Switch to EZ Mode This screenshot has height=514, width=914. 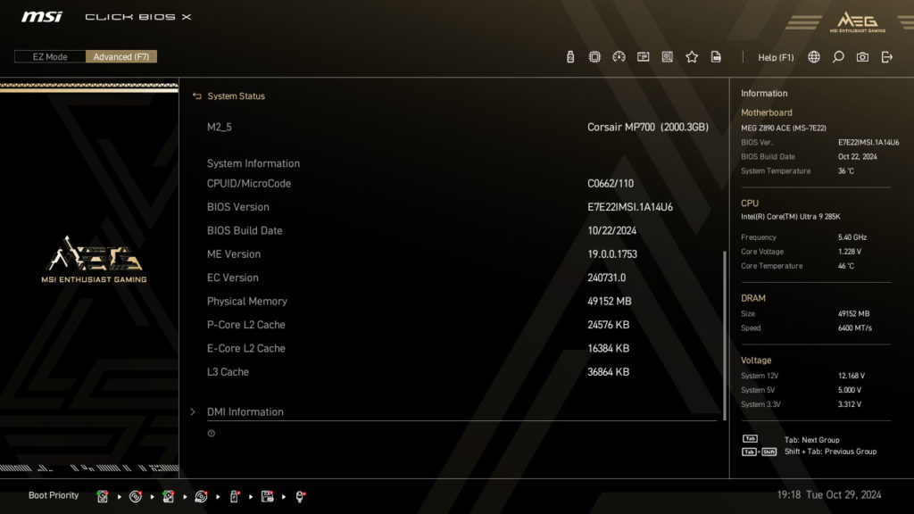coord(50,56)
